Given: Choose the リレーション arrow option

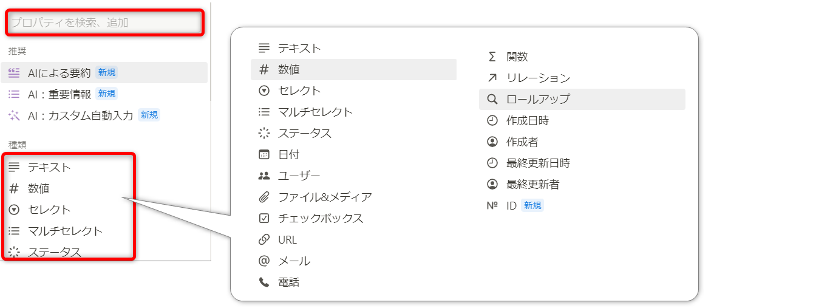Looking at the screenshot, I should [x=538, y=78].
